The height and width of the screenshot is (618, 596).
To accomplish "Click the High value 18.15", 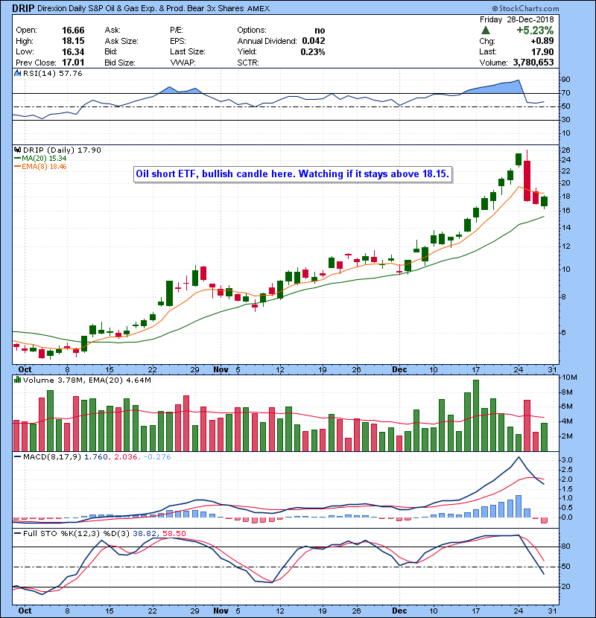I will coord(73,41).
